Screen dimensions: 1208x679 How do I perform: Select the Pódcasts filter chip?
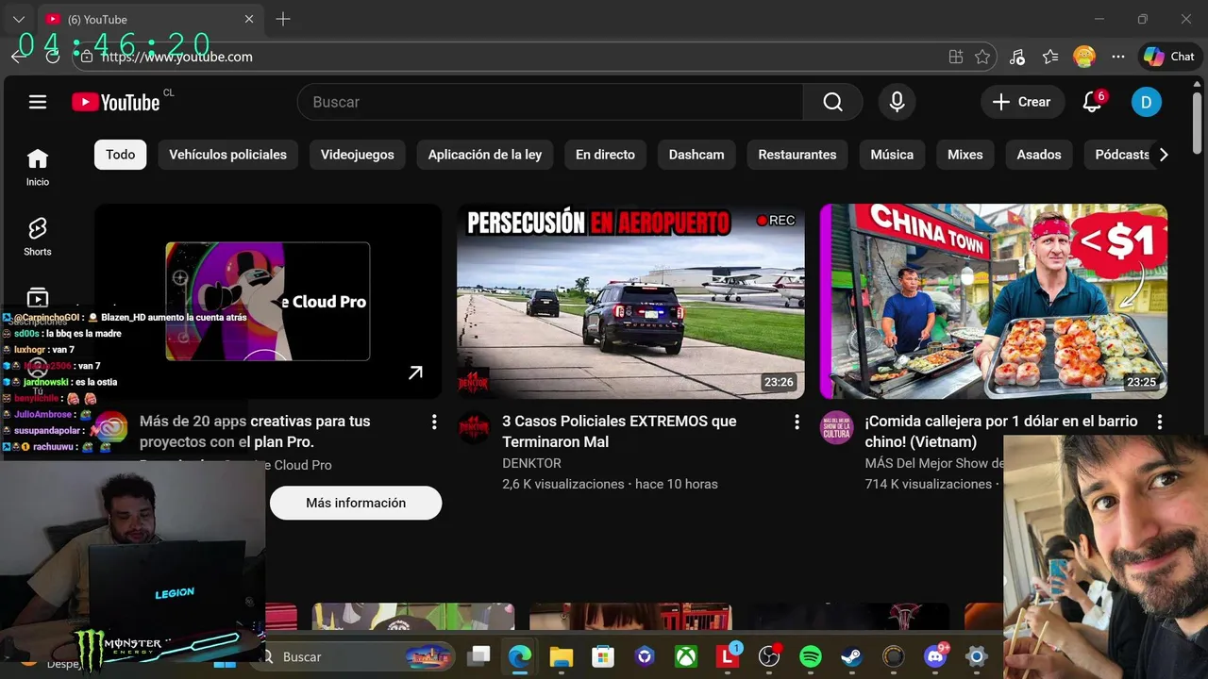[1122, 155]
